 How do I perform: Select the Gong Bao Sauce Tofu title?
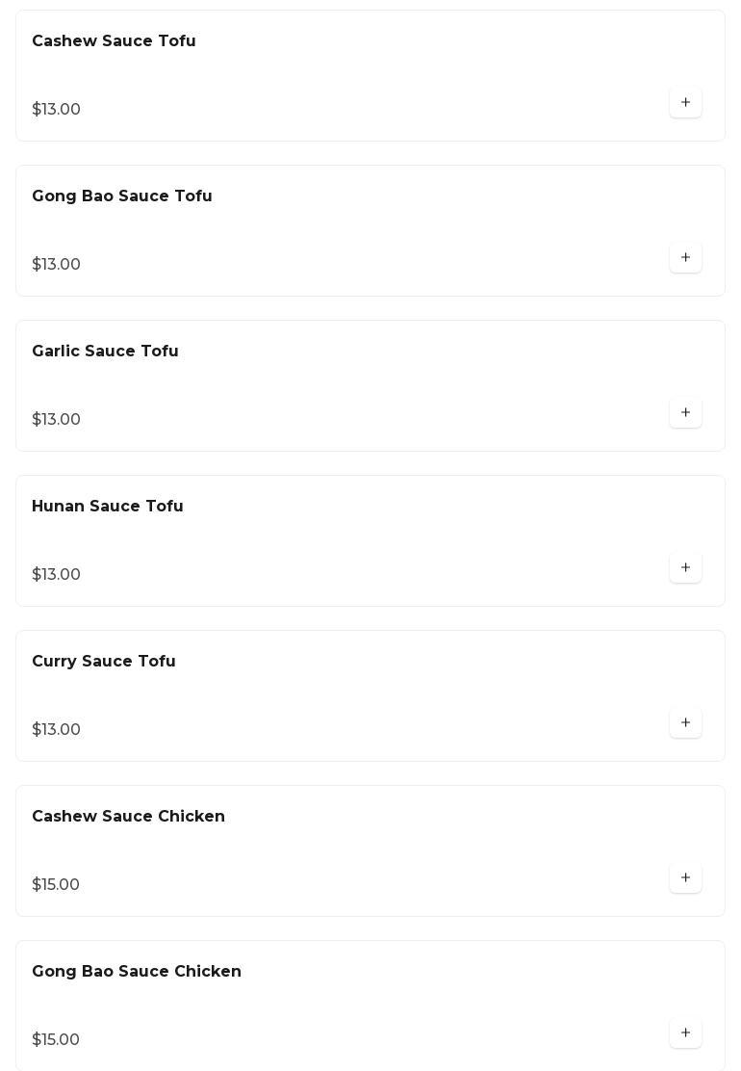(x=122, y=196)
